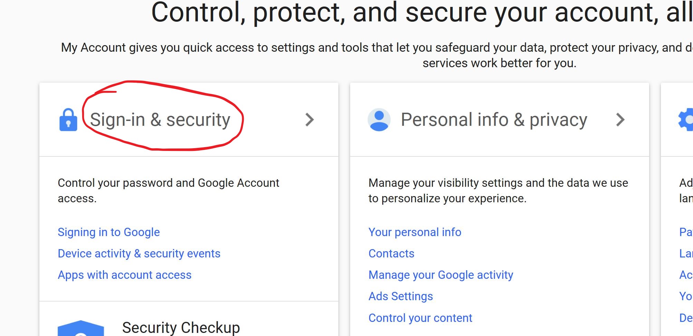The width and height of the screenshot is (693, 336).
Task: Open the Personal info & privacy heading
Action: 494,120
